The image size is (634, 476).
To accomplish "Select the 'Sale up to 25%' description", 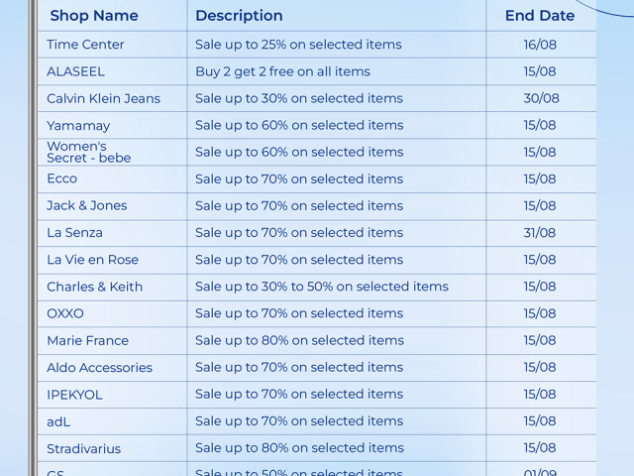I will 298,45.
